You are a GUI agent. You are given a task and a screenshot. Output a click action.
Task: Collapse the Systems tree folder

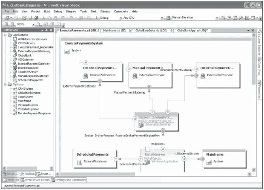tap(5, 84)
